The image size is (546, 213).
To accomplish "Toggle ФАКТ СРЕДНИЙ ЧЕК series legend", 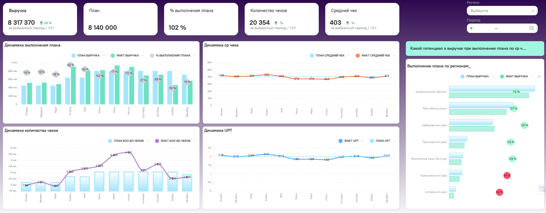I will 373,56.
